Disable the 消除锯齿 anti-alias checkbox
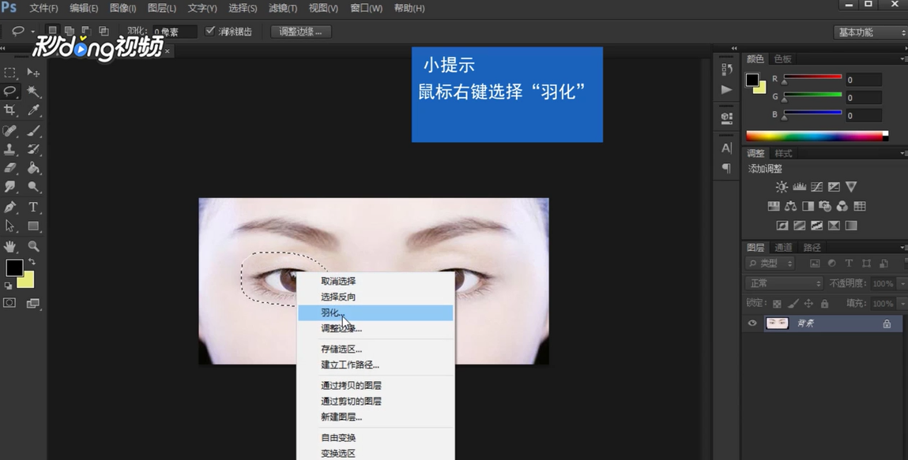The height and width of the screenshot is (460, 908). (x=210, y=31)
